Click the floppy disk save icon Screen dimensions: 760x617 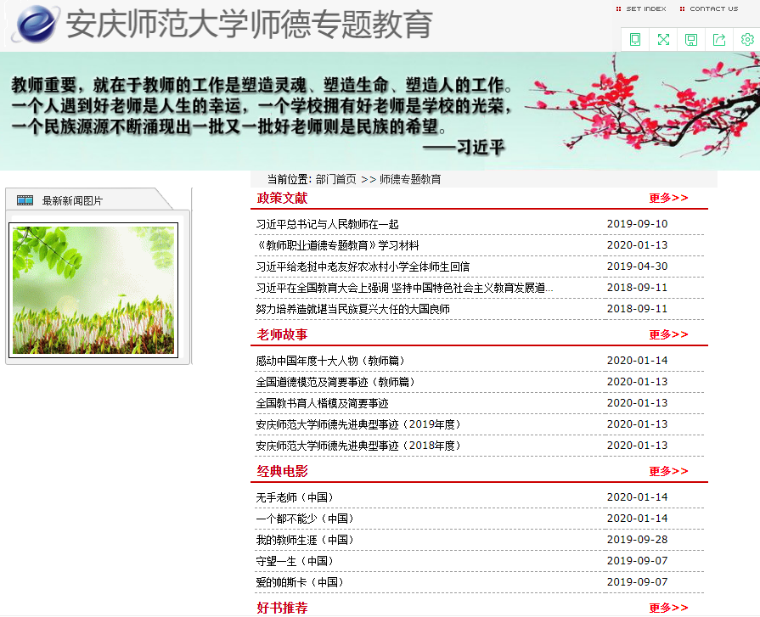tap(691, 39)
